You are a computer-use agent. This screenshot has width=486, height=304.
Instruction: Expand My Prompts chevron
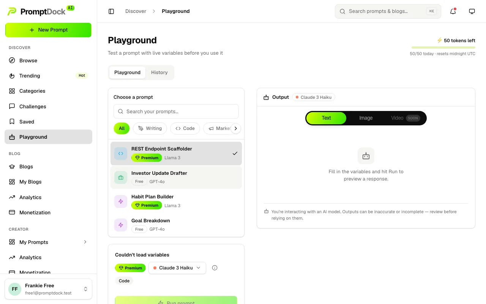click(85, 242)
